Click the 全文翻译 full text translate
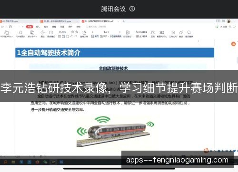This screenshot has width=238, height=172. pos(141,36)
